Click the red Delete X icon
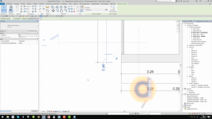This screenshot has height=119, width=212. pyautogui.click(x=74, y=12)
